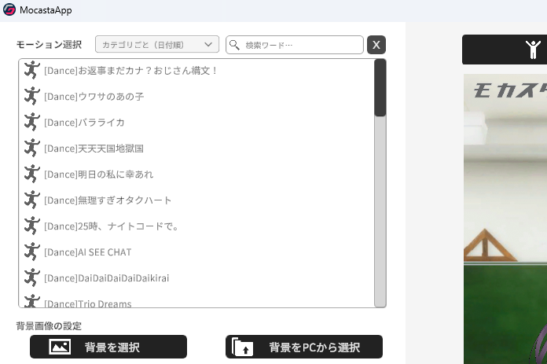Click the 背景を選択 button
The height and width of the screenshot is (364, 547).
point(108,347)
